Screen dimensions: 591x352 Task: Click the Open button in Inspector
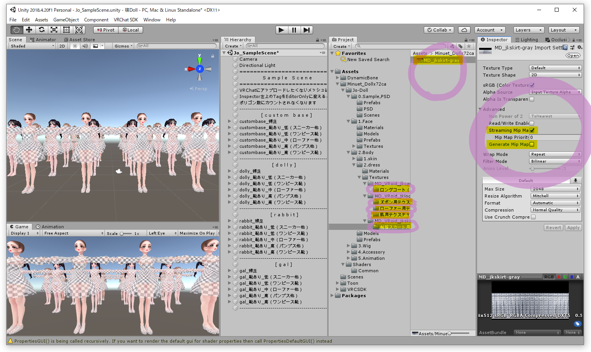click(573, 56)
